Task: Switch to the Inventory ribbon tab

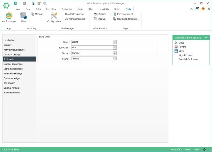Action: [51, 9]
